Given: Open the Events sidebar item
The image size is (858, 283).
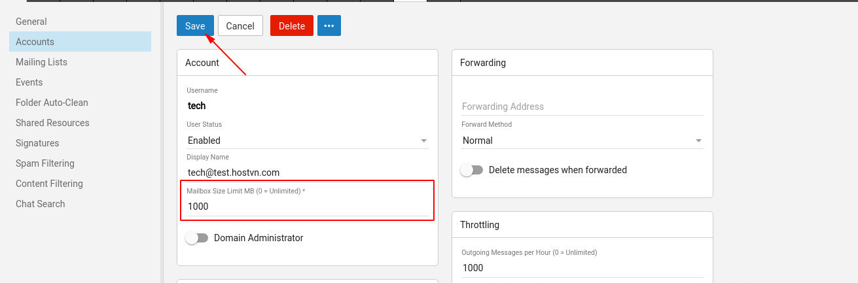Looking at the screenshot, I should pos(29,82).
